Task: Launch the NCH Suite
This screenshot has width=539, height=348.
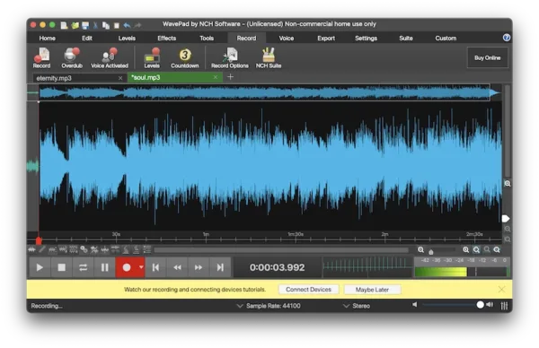Action: (269, 58)
